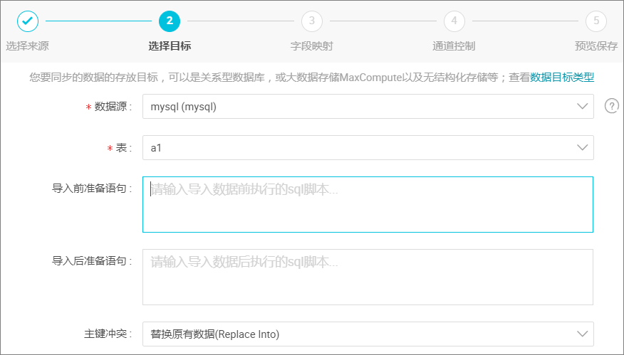Select the 预览保存 step label
624x355 pixels.
coord(596,46)
